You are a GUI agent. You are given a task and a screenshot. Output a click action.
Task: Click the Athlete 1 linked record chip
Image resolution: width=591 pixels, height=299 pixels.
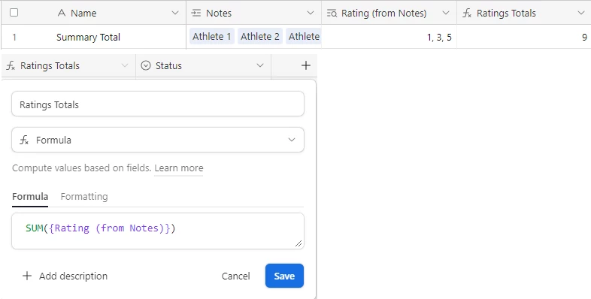click(212, 37)
